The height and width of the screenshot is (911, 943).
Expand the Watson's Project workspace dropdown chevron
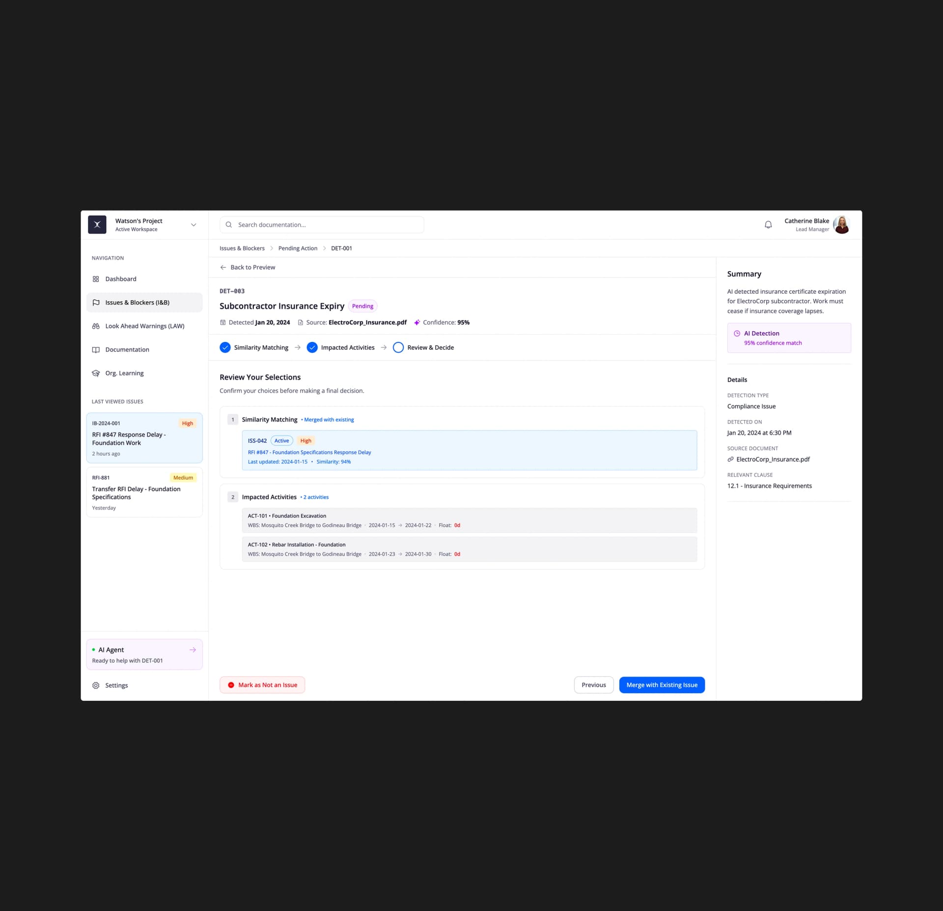point(194,225)
